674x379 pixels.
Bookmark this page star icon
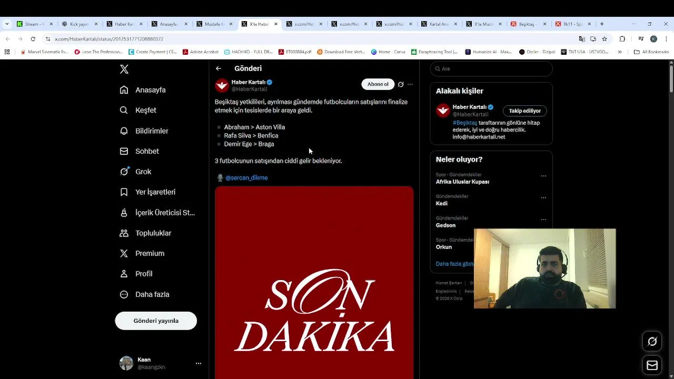[604, 39]
